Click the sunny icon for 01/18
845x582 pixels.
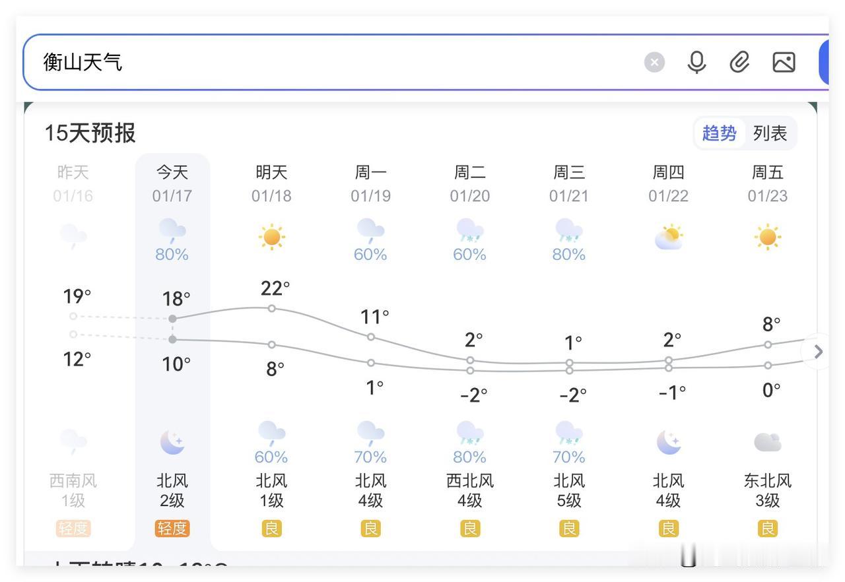tap(271, 237)
